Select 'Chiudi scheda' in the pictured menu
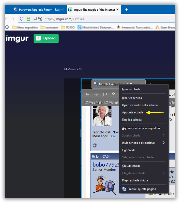183x203 pixels. (x=144, y=166)
